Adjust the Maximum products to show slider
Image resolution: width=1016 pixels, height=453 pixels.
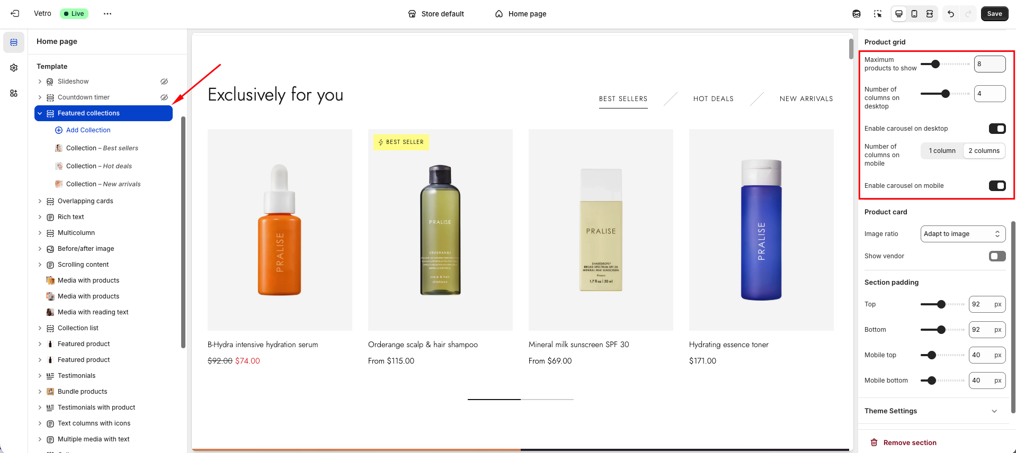935,64
